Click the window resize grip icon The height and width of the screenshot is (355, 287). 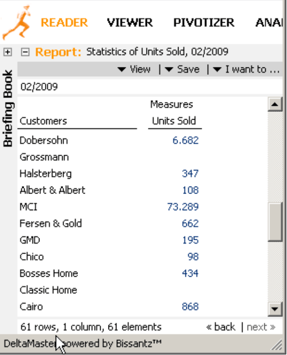(277, 345)
